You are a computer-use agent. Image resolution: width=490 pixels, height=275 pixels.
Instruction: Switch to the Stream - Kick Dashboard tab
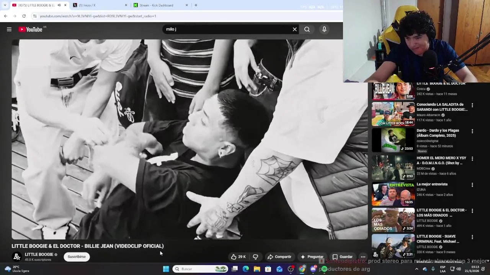click(161, 5)
